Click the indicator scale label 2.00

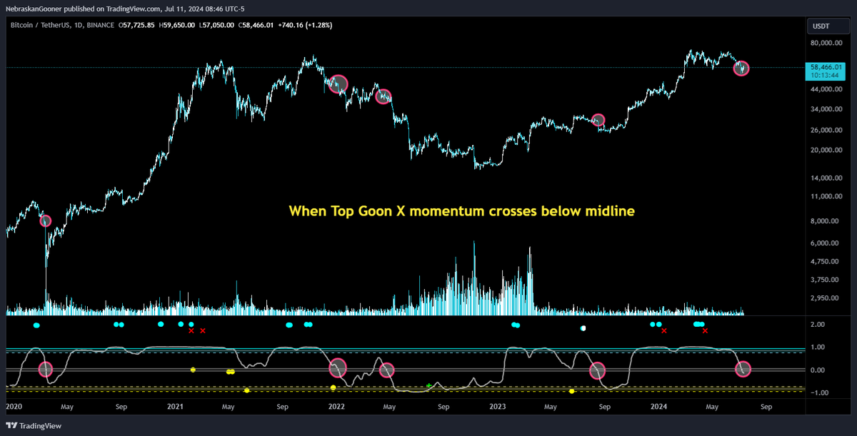click(x=819, y=325)
